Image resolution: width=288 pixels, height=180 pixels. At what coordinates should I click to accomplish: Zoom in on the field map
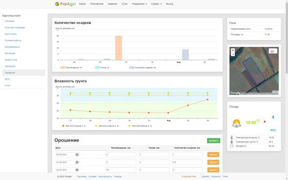[x=233, y=50]
